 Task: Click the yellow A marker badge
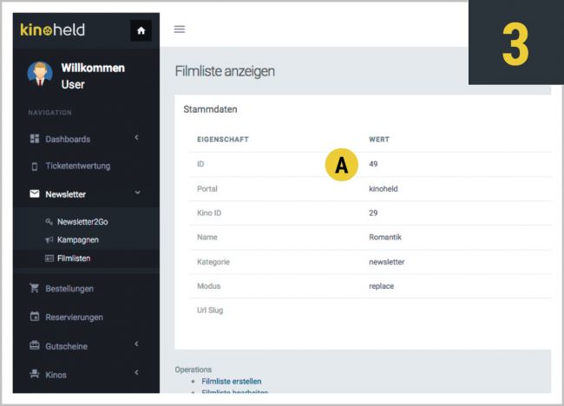click(341, 166)
